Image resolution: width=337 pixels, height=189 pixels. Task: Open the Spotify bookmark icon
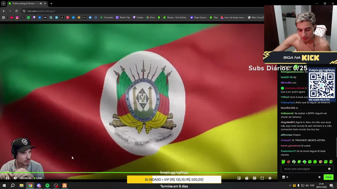coord(28,18)
